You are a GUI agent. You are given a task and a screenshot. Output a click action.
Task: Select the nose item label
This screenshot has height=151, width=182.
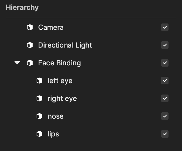click(x=56, y=116)
